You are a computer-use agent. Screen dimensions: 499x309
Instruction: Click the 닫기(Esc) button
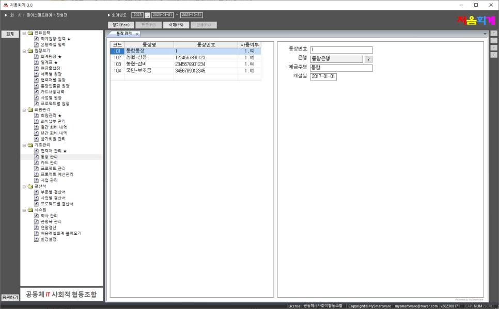pos(121,25)
